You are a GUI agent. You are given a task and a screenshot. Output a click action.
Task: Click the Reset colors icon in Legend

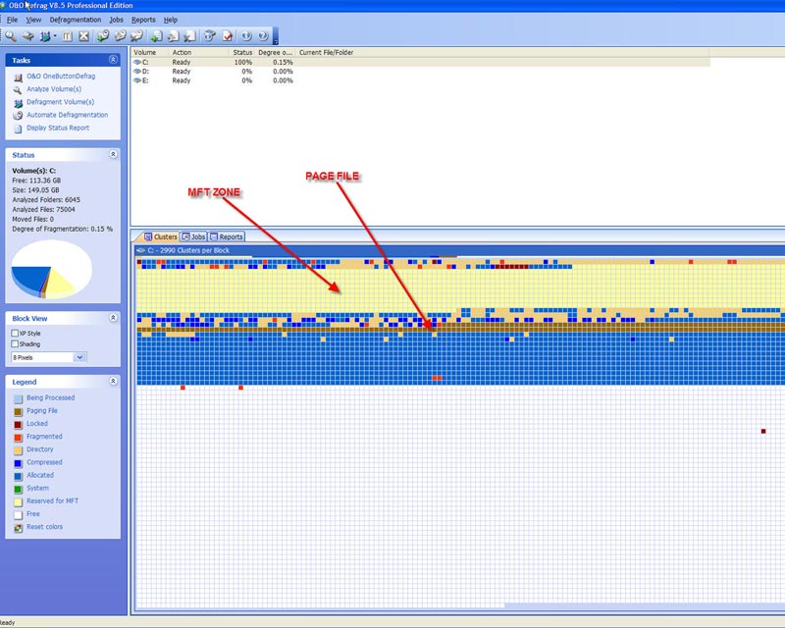pos(18,527)
